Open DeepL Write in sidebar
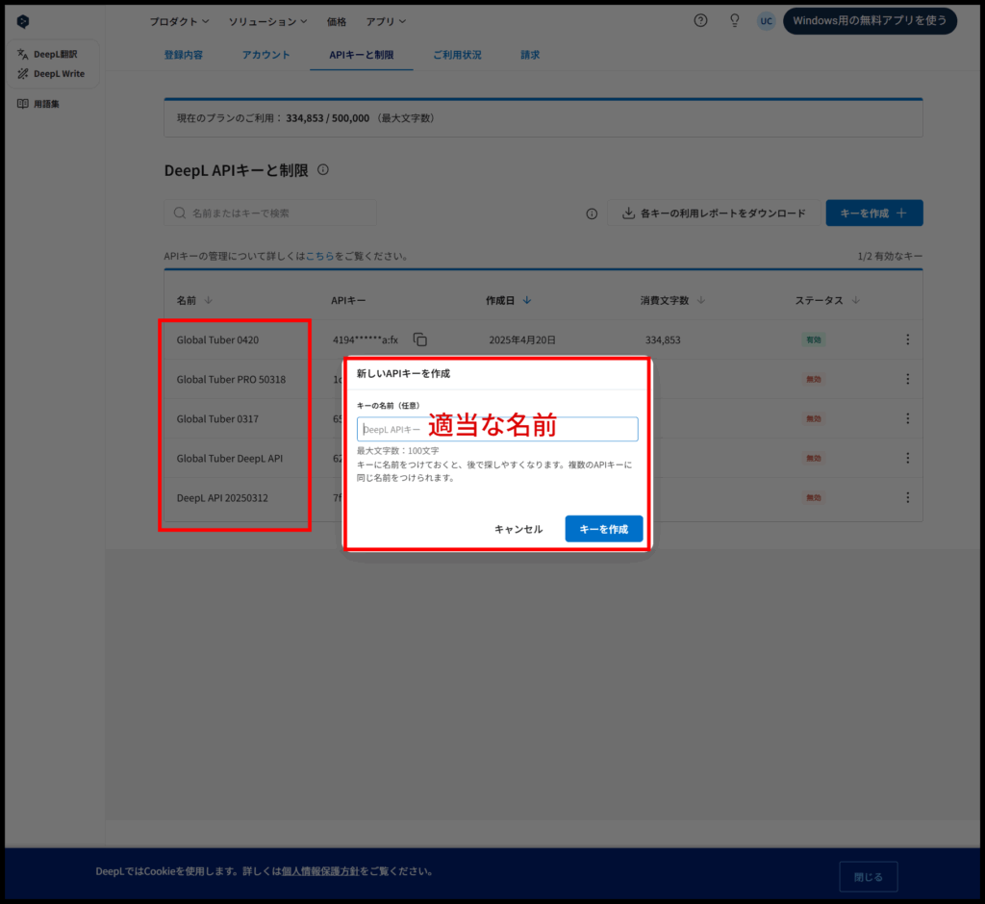The width and height of the screenshot is (985, 904). (51, 73)
